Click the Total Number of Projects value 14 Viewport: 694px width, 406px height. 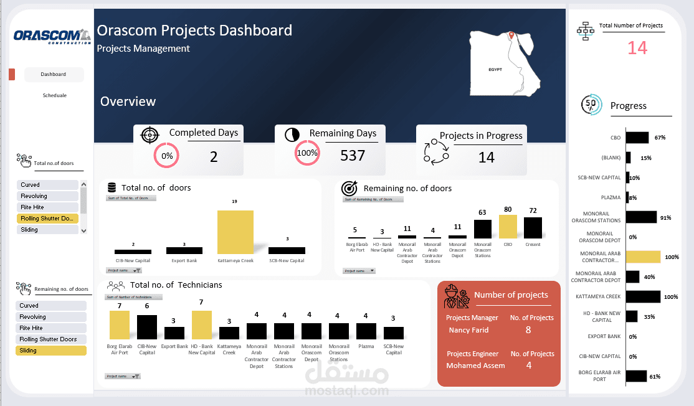point(637,48)
